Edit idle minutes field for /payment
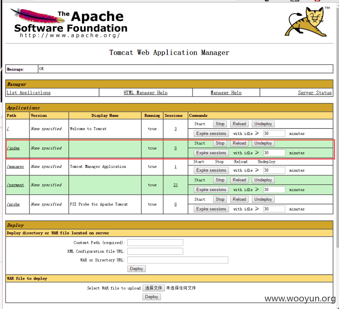This screenshot has width=339, height=309. point(274,190)
